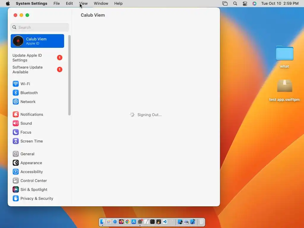304x228 pixels.
Task: Open the View menu
Action: coord(83,4)
